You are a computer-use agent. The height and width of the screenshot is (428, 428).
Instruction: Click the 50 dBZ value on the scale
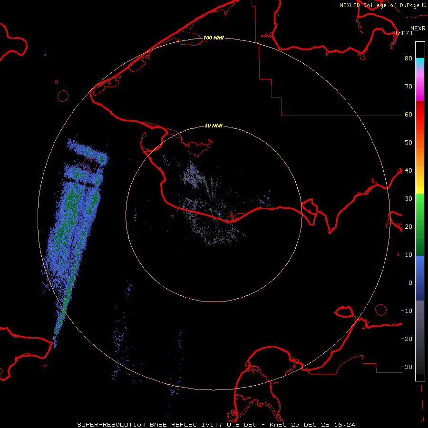[x=409, y=143]
